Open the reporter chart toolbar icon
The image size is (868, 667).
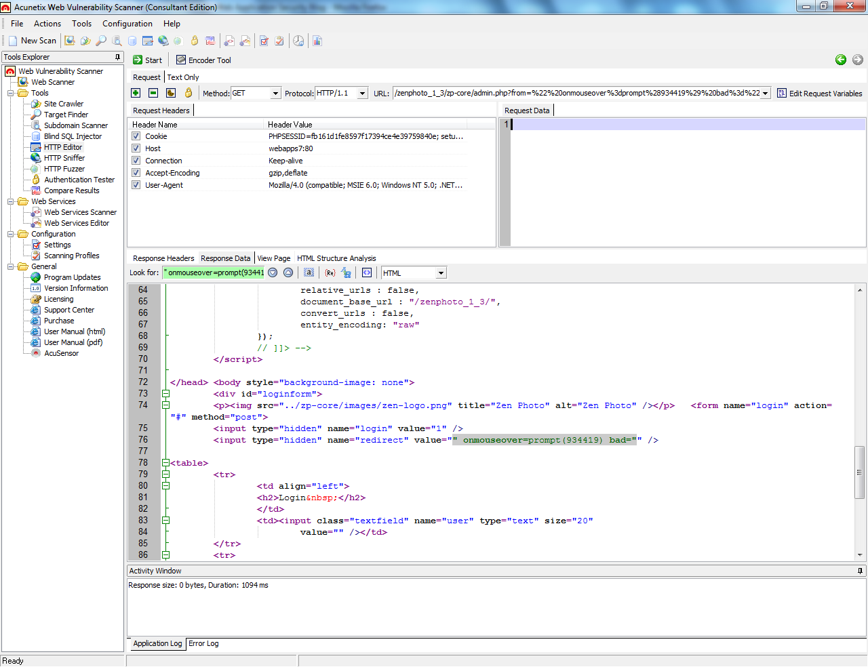pyautogui.click(x=317, y=41)
